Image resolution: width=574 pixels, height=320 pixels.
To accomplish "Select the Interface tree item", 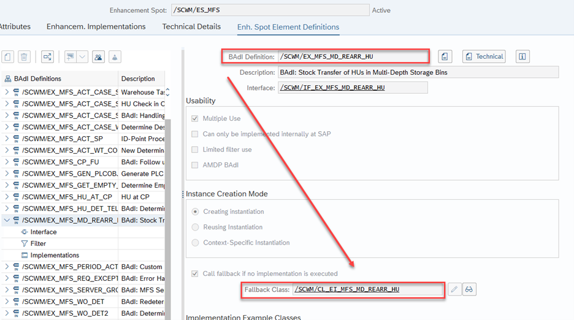I will [44, 232].
